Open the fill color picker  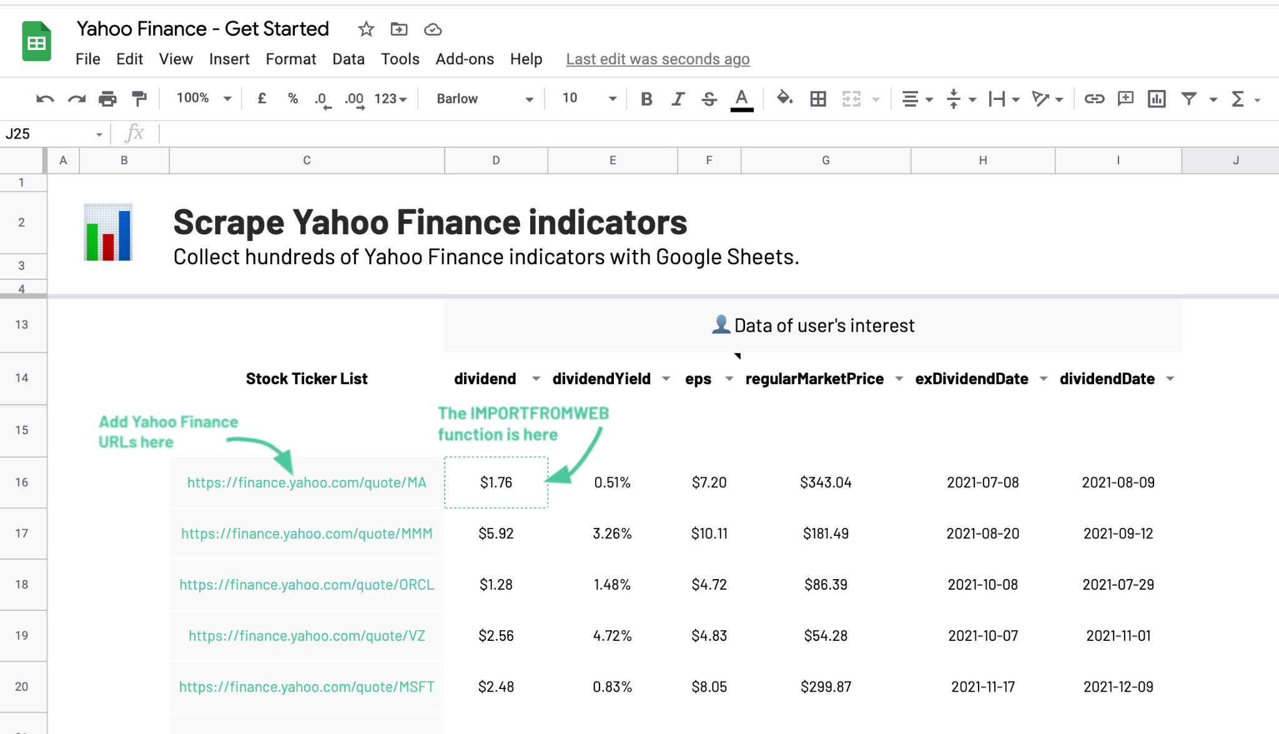(785, 98)
